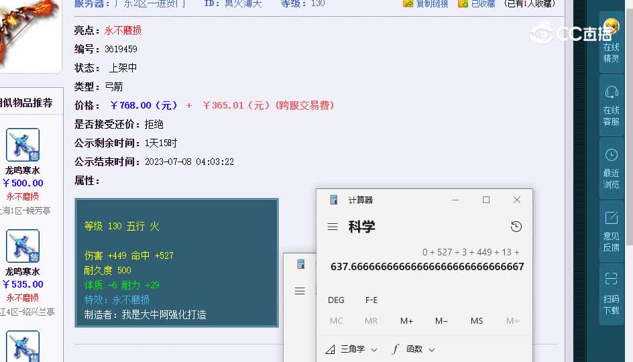Click 龙鸣寒水 name above ￥535.00

(22, 271)
